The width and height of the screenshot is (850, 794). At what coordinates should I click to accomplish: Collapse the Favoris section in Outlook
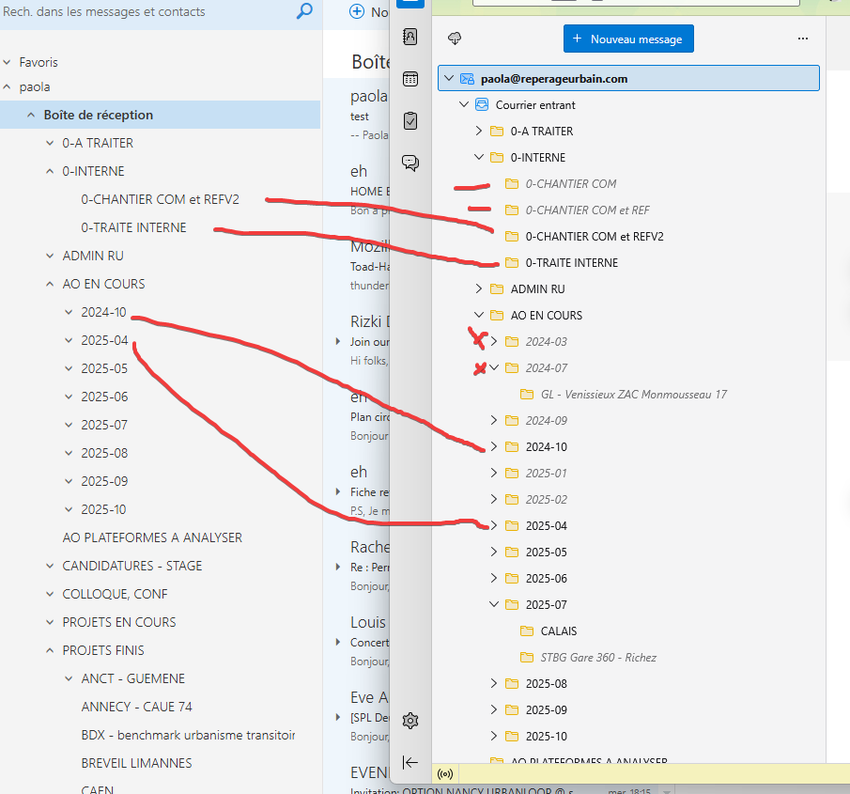[x=8, y=63]
